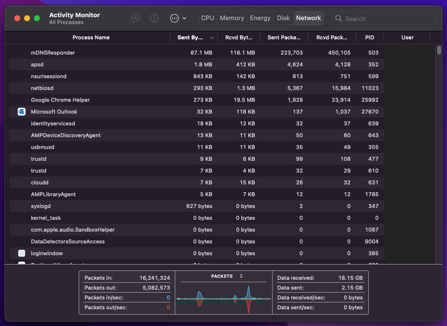Click the 116.1 MB received bytes value
This screenshot has height=326, width=447.
pyautogui.click(x=242, y=53)
